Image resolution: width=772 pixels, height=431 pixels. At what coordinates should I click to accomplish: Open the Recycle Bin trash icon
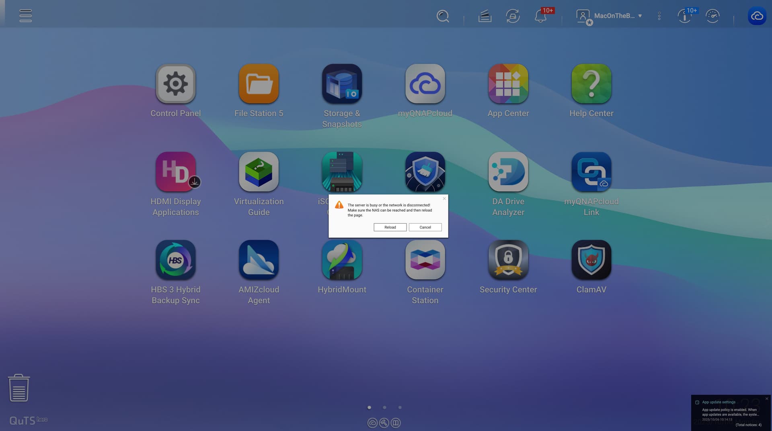coord(19,388)
